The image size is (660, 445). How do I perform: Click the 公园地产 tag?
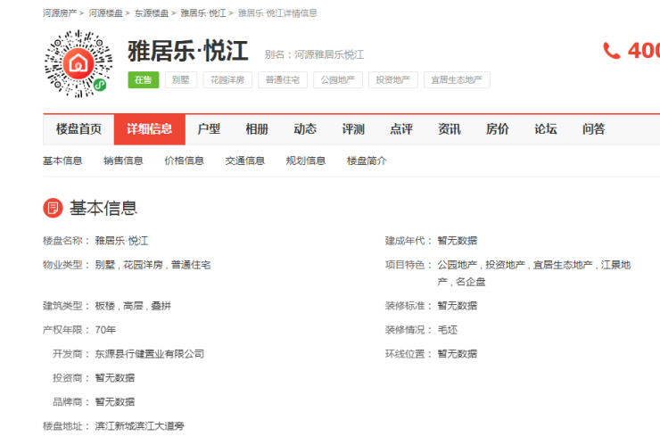pos(337,80)
